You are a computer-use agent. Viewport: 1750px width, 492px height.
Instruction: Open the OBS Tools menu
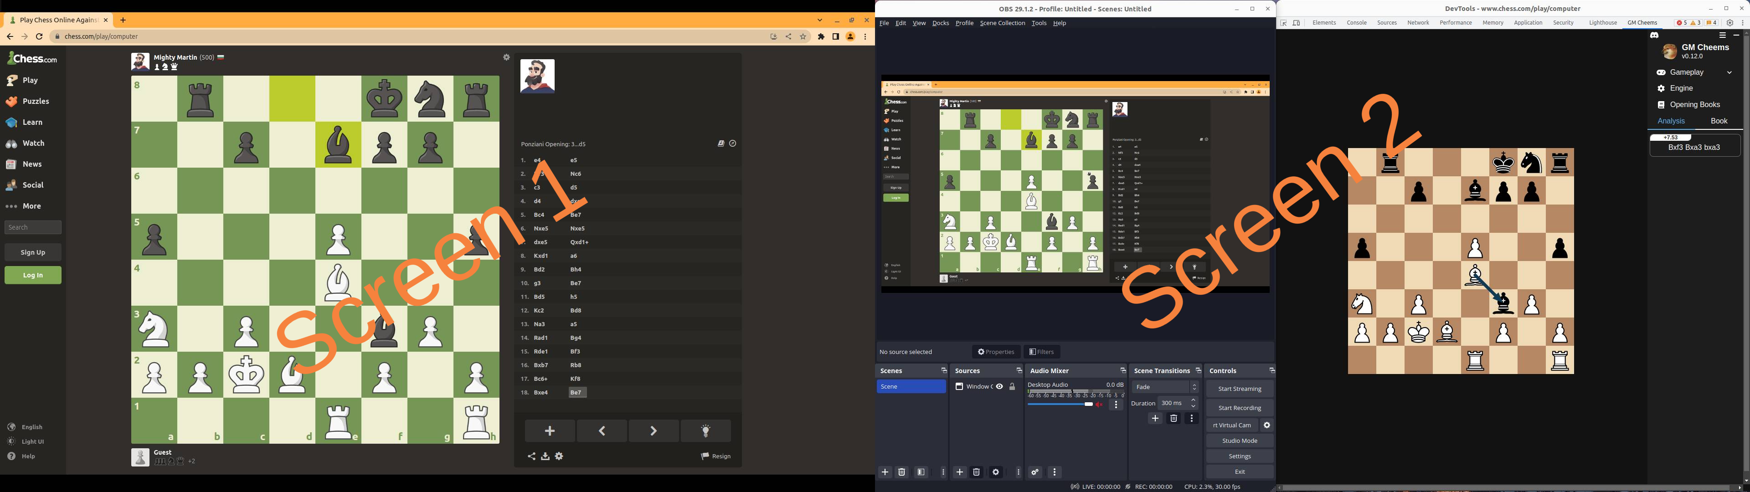[x=1039, y=23]
